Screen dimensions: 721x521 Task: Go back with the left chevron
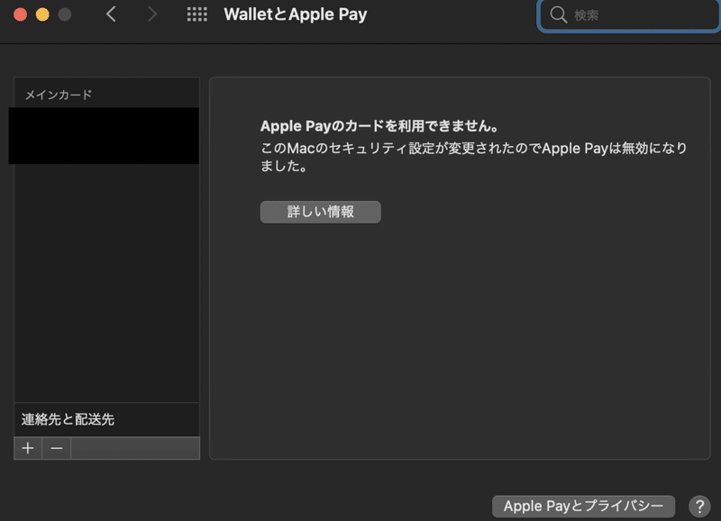pos(111,14)
